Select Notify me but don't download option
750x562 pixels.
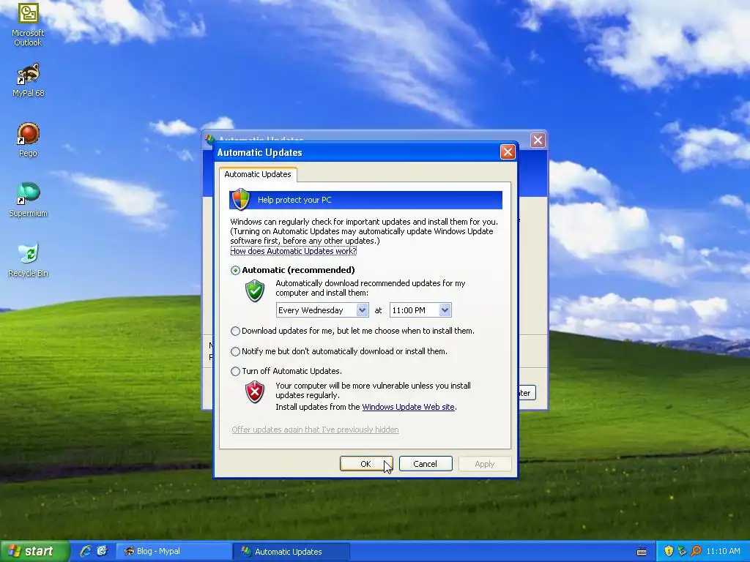coord(235,351)
